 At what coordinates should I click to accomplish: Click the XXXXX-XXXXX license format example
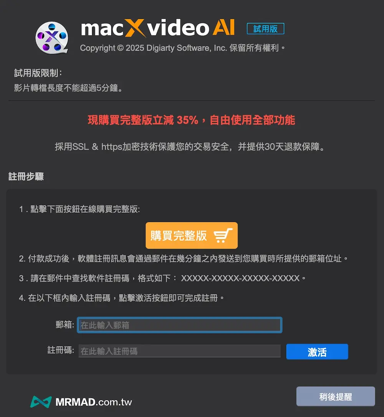pos(240,278)
